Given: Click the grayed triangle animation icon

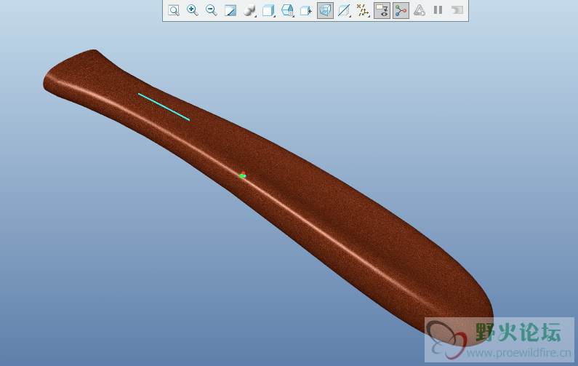Looking at the screenshot, I should [x=420, y=10].
